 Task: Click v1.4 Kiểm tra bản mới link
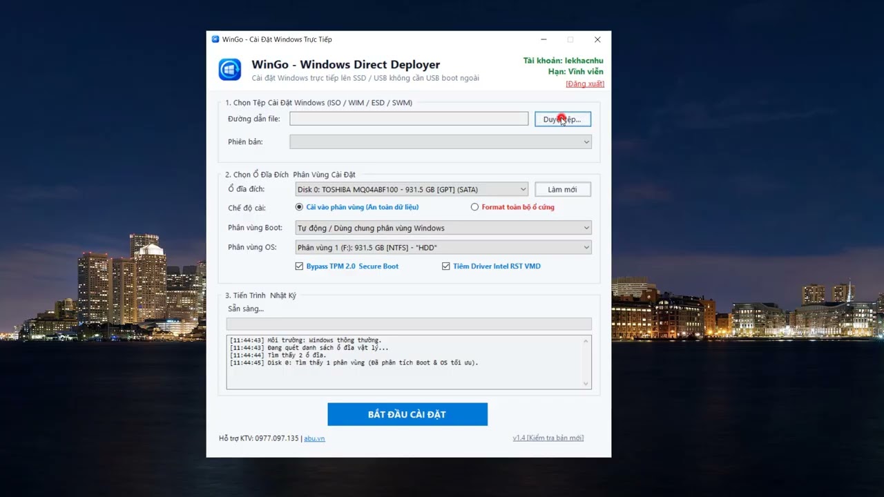tap(548, 438)
